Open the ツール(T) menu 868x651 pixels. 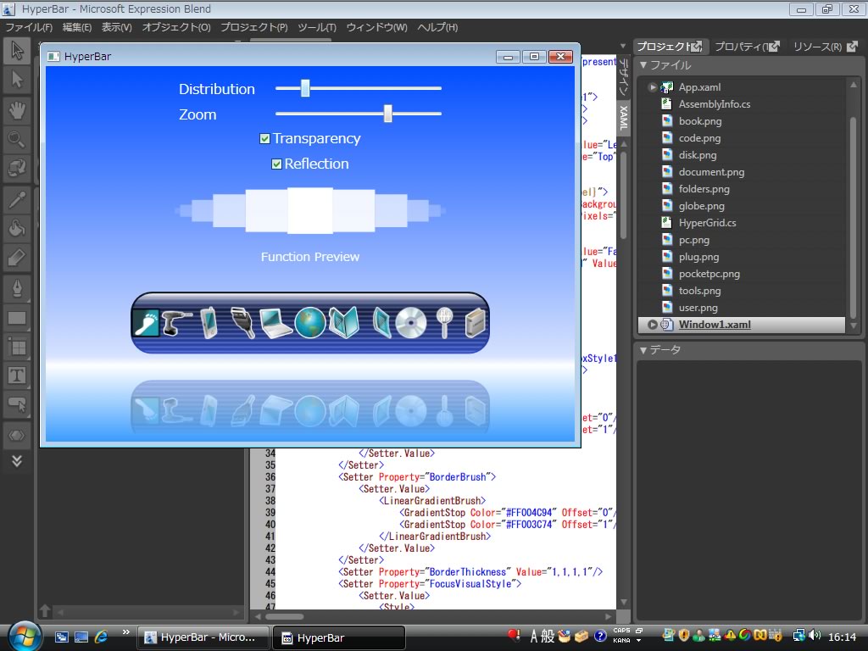click(317, 27)
